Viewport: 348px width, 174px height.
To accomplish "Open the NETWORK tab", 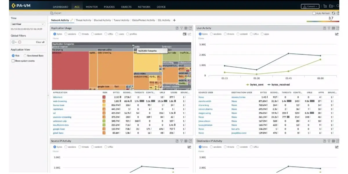I will coord(144,7).
